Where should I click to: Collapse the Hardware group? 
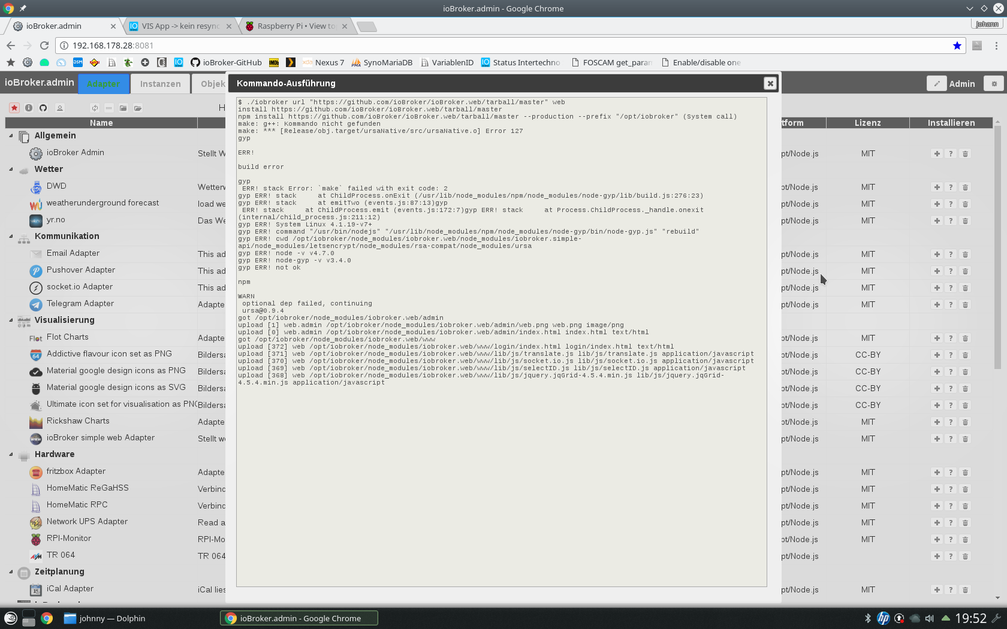pyautogui.click(x=11, y=454)
